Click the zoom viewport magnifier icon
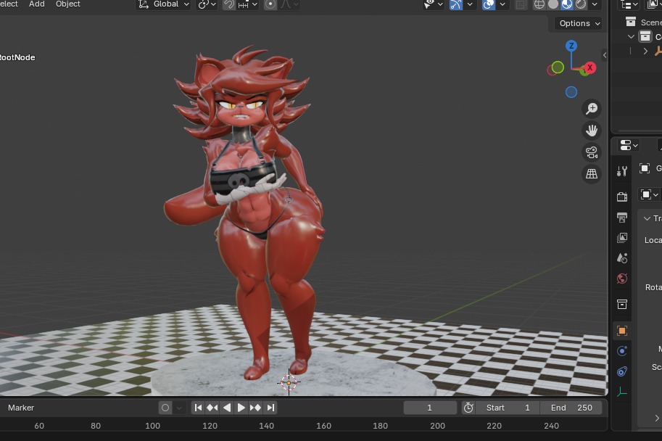662x441 pixels. point(592,109)
